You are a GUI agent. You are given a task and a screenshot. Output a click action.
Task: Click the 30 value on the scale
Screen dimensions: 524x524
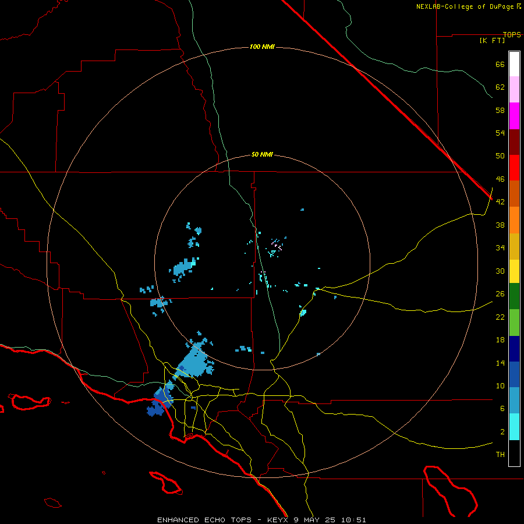pos(500,271)
